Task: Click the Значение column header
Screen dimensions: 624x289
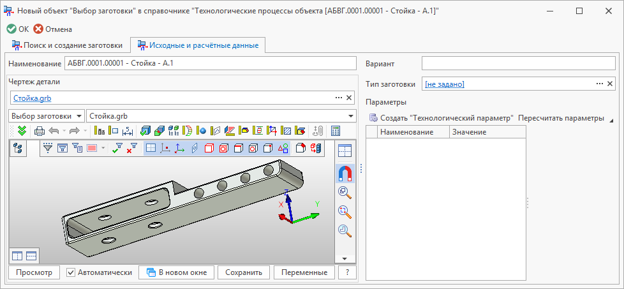Action: click(x=487, y=132)
